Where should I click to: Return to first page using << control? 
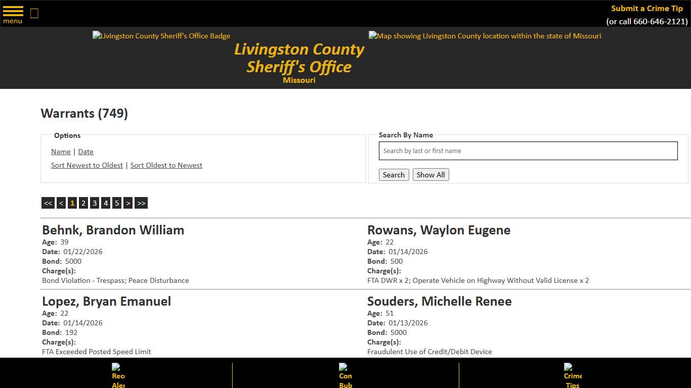[48, 203]
